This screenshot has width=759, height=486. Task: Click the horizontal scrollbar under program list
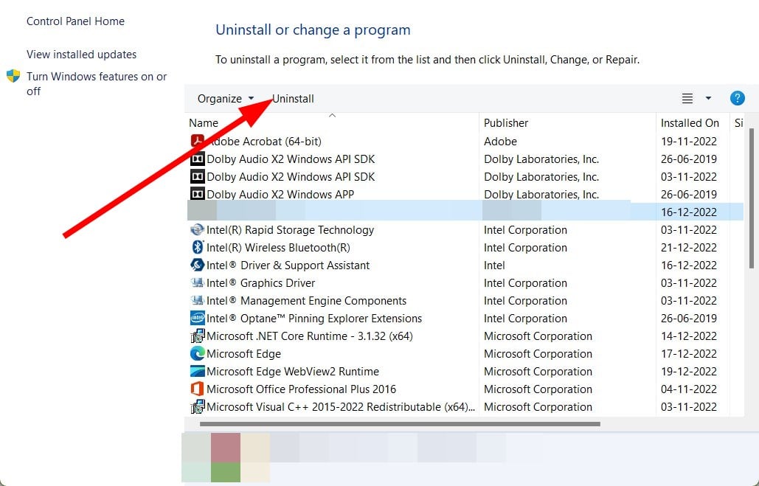[x=400, y=424]
